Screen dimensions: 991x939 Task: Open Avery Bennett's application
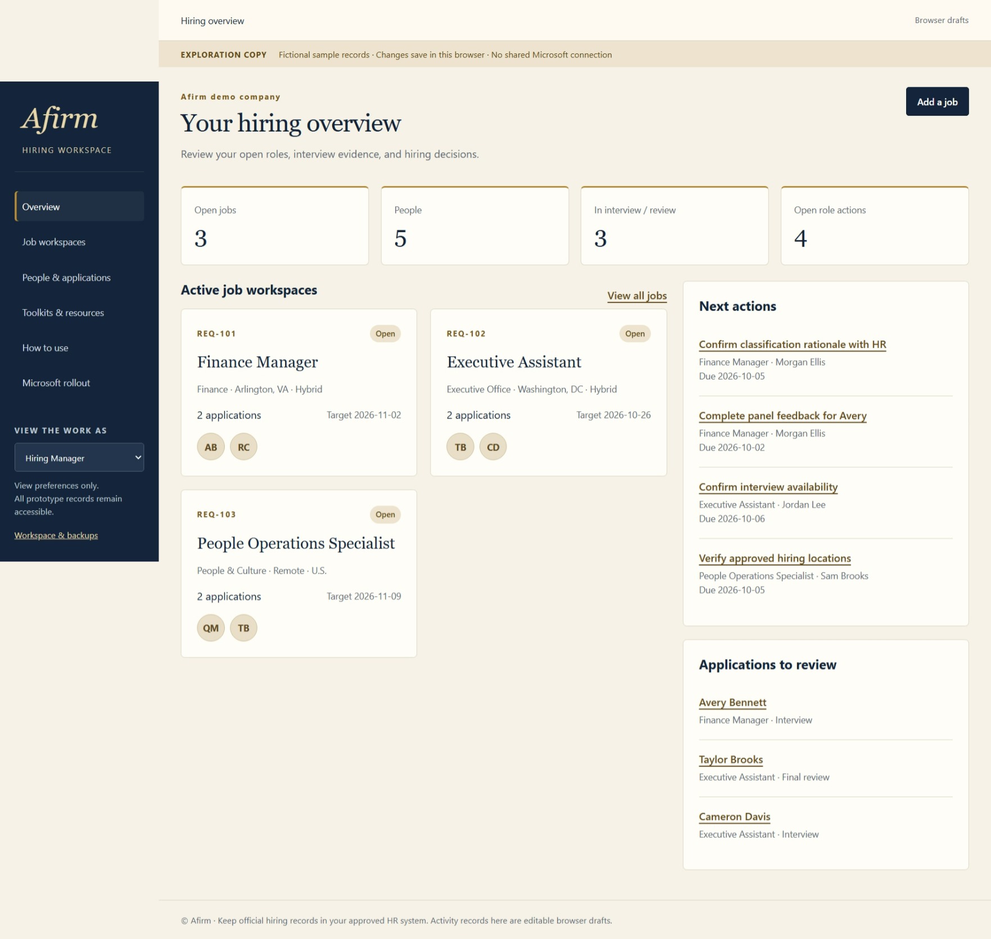(x=732, y=702)
